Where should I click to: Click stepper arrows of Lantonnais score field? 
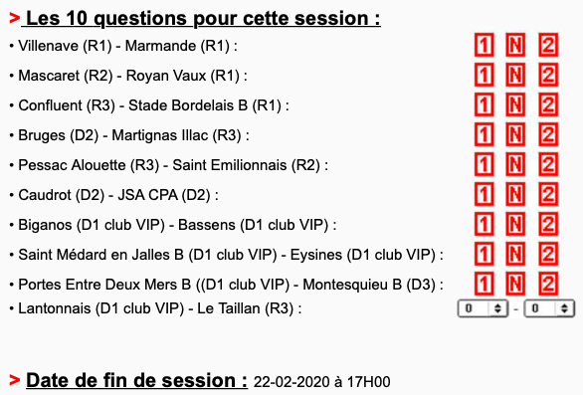coord(497,308)
